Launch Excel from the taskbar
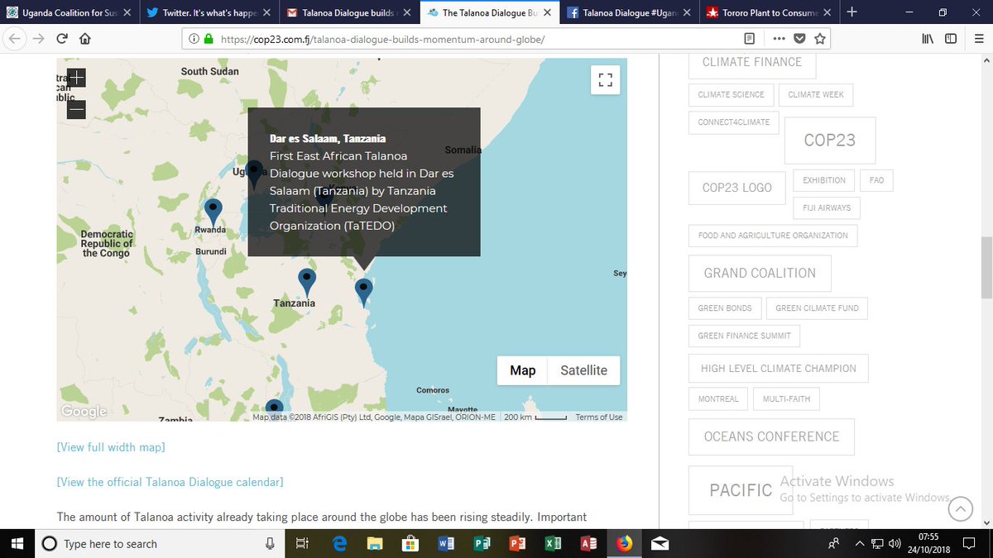993x558 pixels. click(553, 543)
